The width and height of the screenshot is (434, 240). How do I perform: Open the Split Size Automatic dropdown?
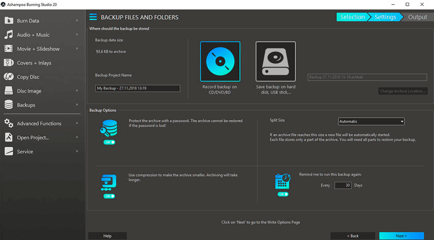(371, 121)
